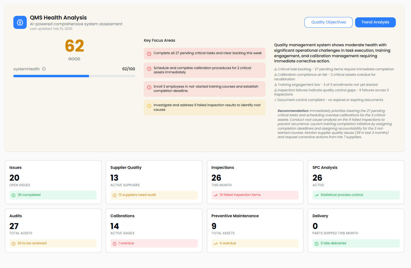Click the 4 overdue maintenance badge
The height and width of the screenshot is (268, 411).
pyautogui.click(x=255, y=243)
